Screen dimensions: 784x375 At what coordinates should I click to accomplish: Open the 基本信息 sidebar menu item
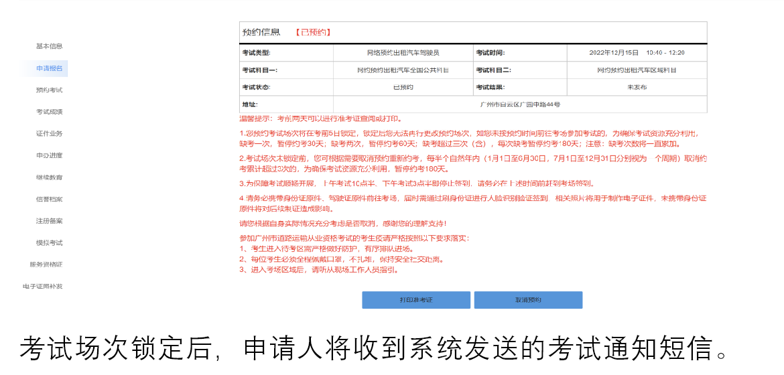(x=49, y=46)
